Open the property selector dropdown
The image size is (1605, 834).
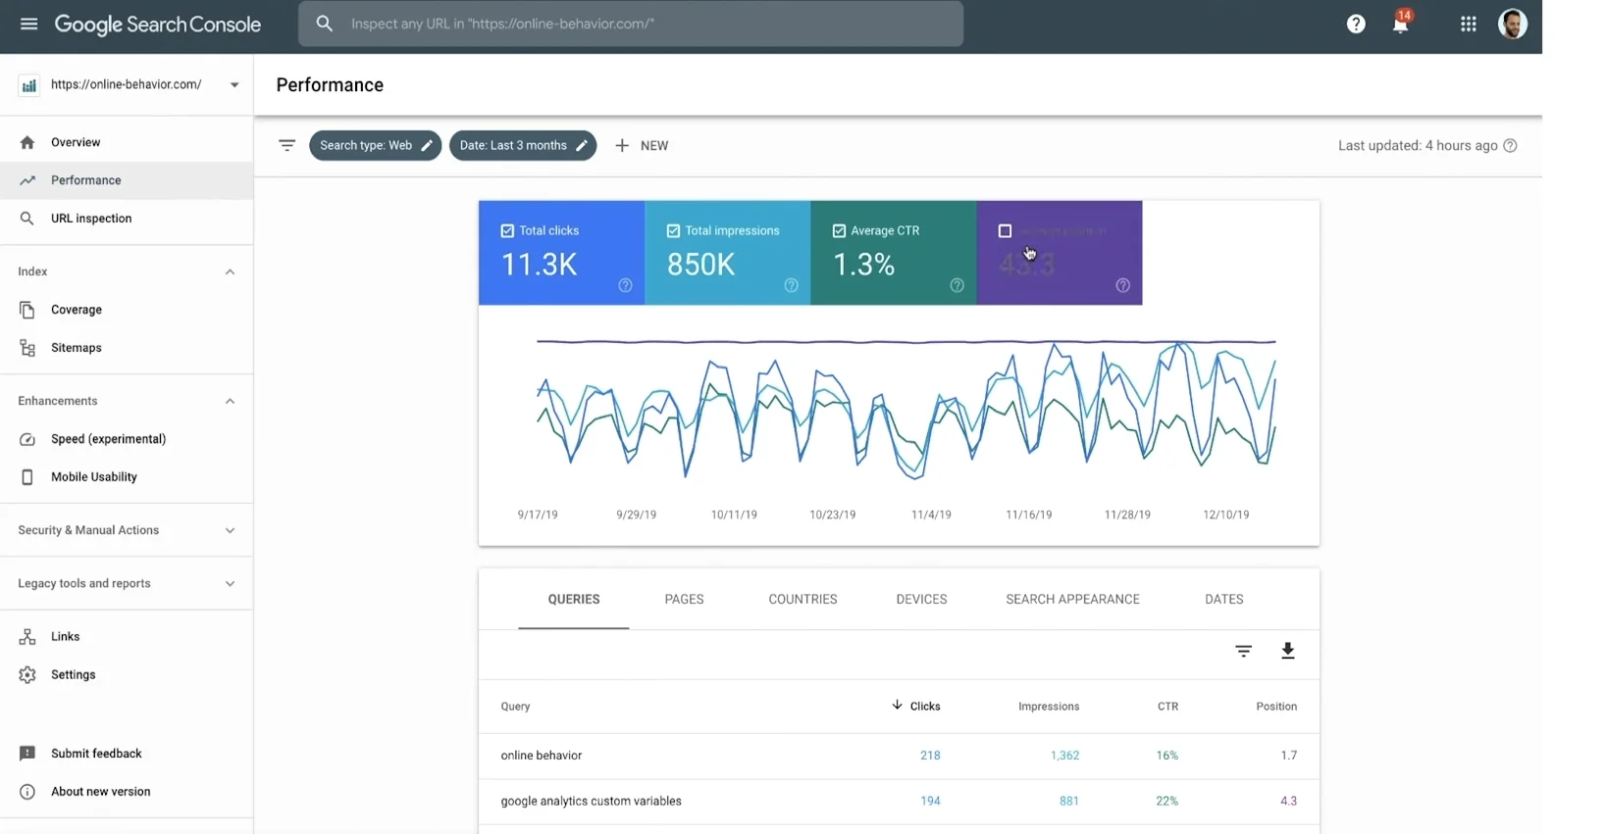coord(233,85)
